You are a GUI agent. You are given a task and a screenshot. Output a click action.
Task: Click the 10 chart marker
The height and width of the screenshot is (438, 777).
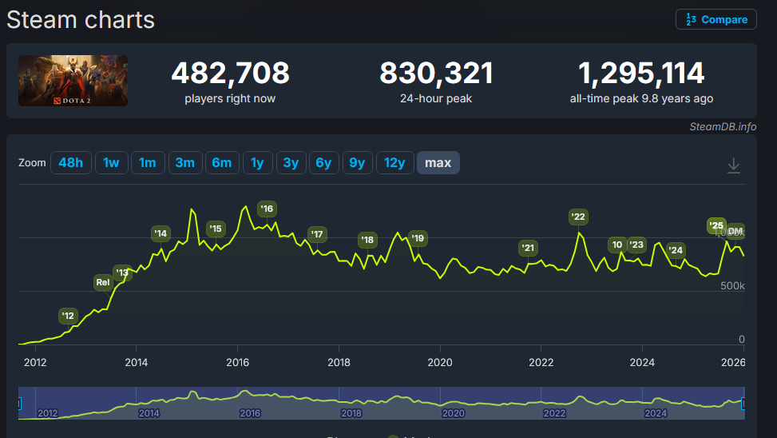pos(617,245)
